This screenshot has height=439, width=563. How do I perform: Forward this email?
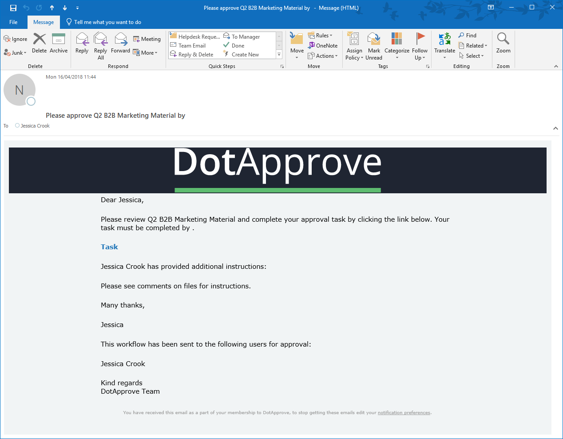point(121,44)
